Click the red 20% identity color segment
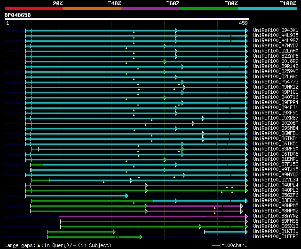 click(x=34, y=8)
